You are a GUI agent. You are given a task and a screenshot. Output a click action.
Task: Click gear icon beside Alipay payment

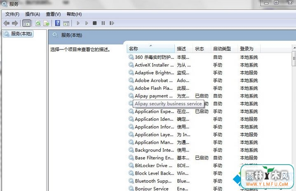pyautogui.click(x=131, y=95)
